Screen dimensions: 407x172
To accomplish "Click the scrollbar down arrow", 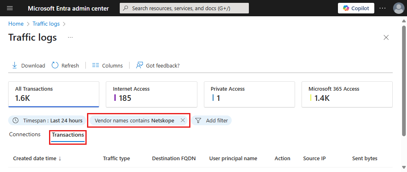I will coord(404,168).
